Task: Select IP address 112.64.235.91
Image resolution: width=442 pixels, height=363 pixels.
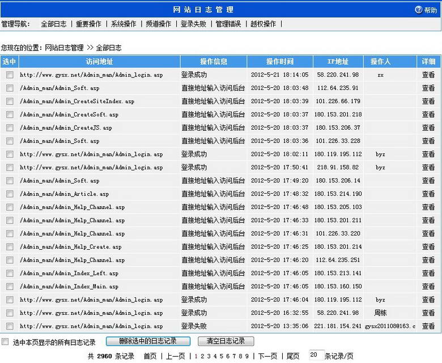Action: (338, 88)
